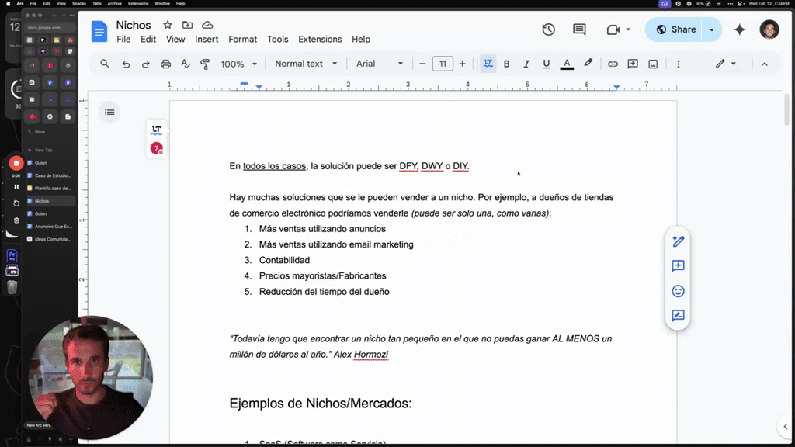Redo the last action
The height and width of the screenshot is (447, 795).
pos(145,64)
